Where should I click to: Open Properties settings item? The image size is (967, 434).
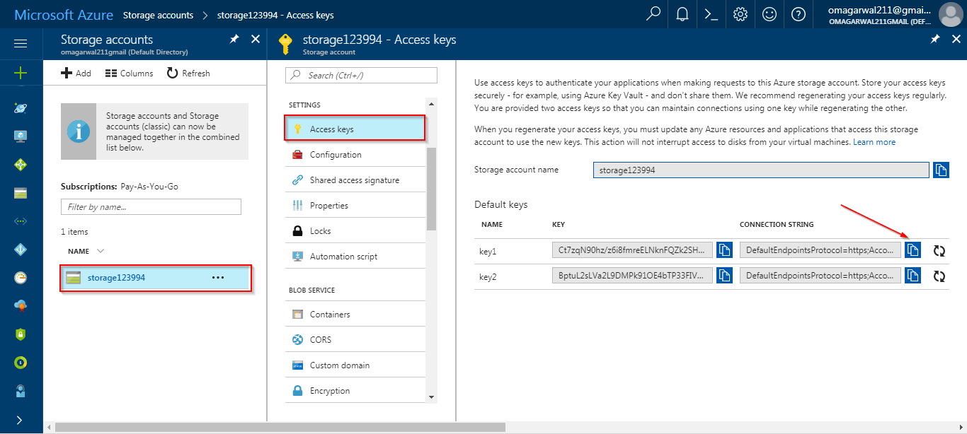pyautogui.click(x=355, y=206)
